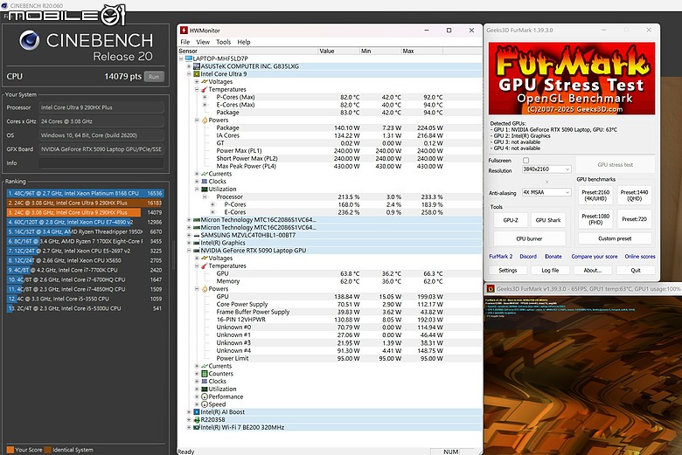Screen dimensions: 682x455
Task: Open the Tools menu in HWMonitor
Action: tap(223, 42)
